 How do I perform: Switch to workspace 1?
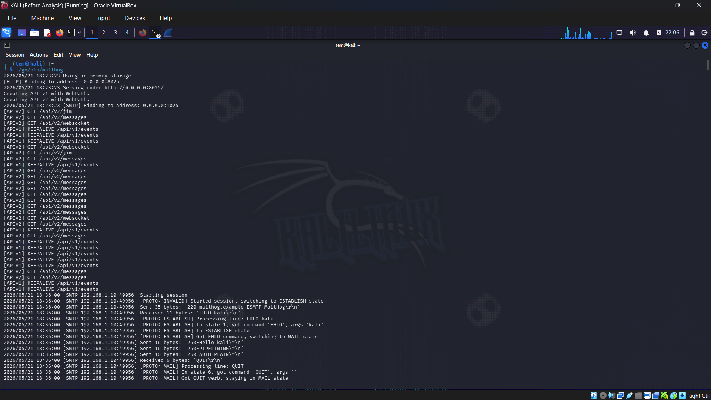click(92, 33)
